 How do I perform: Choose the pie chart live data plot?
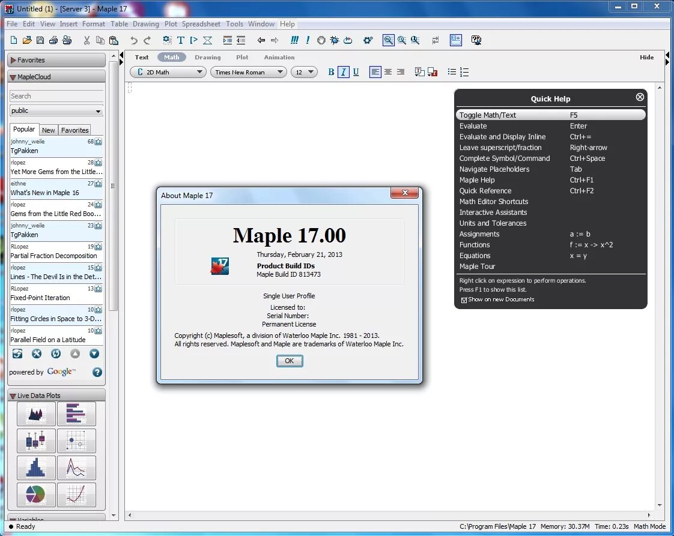coord(35,495)
